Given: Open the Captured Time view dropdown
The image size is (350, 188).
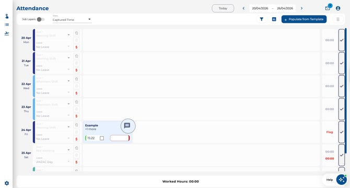Looking at the screenshot, I should [72, 19].
